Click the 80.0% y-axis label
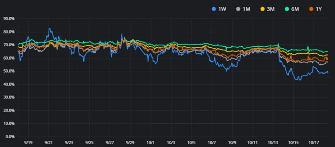This screenshot has width=335, height=147. (x=9, y=32)
